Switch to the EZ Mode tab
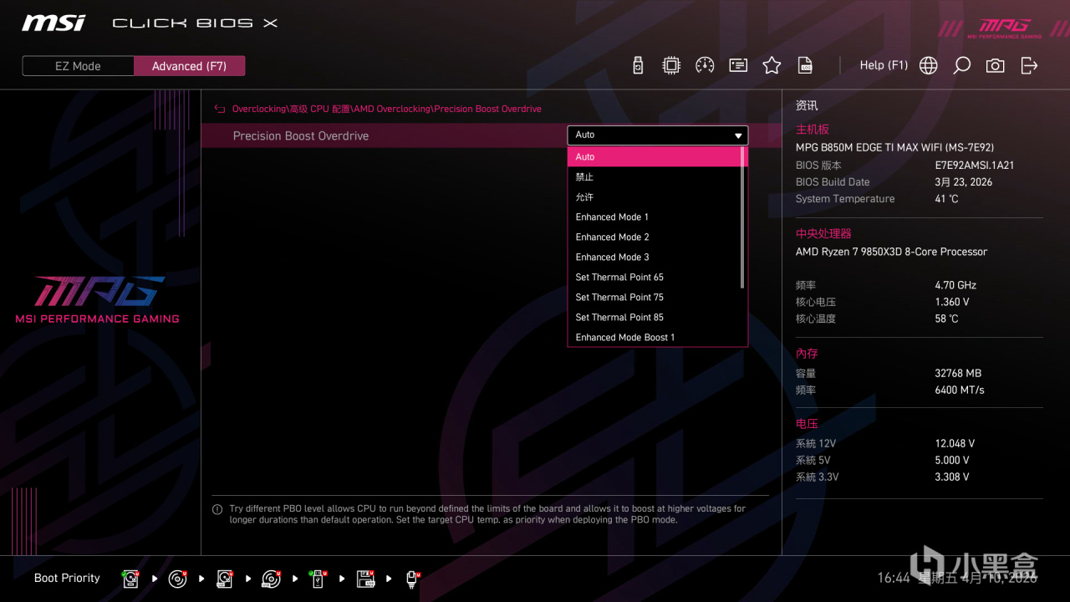Viewport: 1070px width, 602px height. (x=78, y=66)
